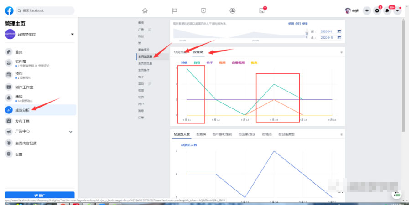Open the Pages flag icon
The width and height of the screenshot is (411, 205).
(174, 10)
